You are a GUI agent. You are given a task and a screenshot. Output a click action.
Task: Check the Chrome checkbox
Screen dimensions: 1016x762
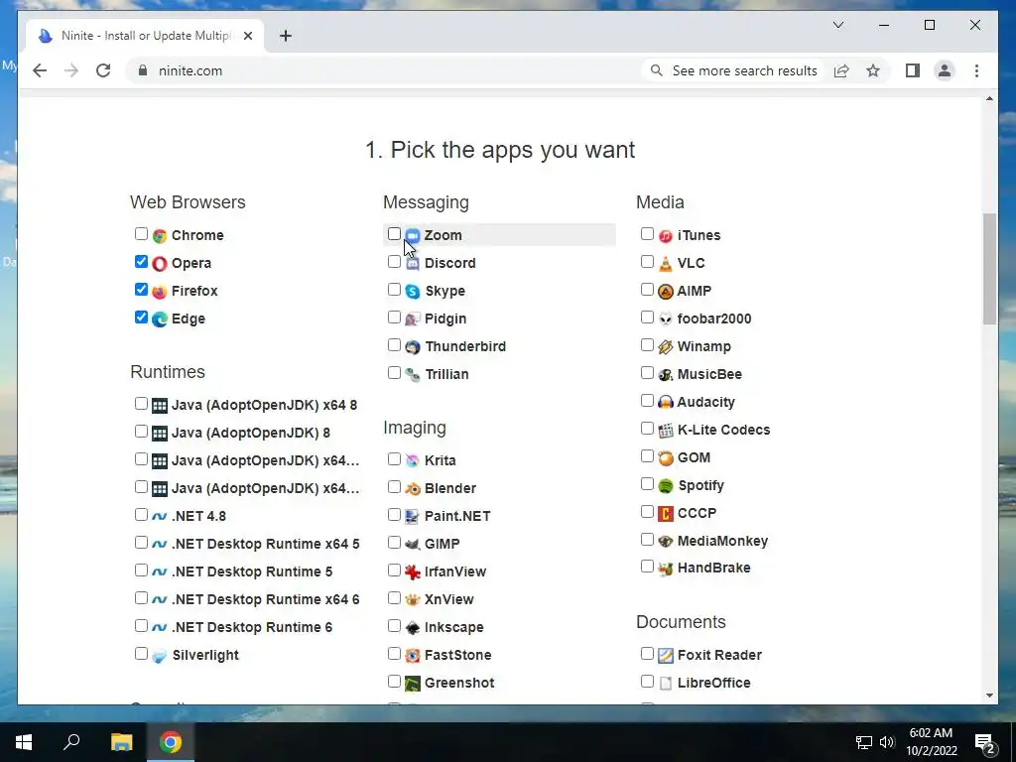click(x=141, y=234)
